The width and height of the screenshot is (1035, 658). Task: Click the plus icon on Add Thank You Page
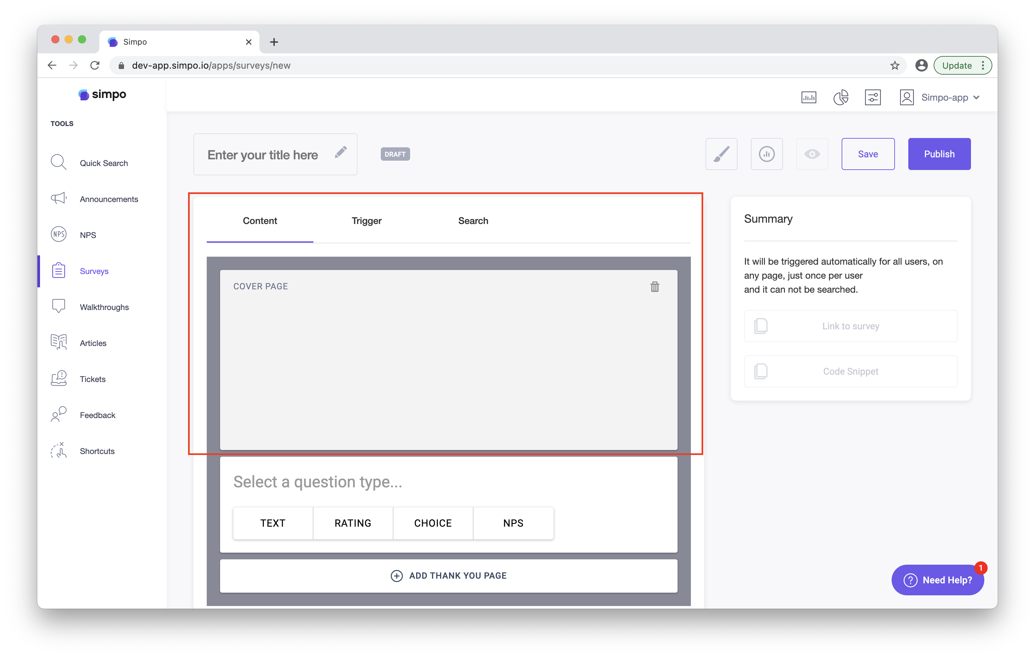pyautogui.click(x=396, y=575)
